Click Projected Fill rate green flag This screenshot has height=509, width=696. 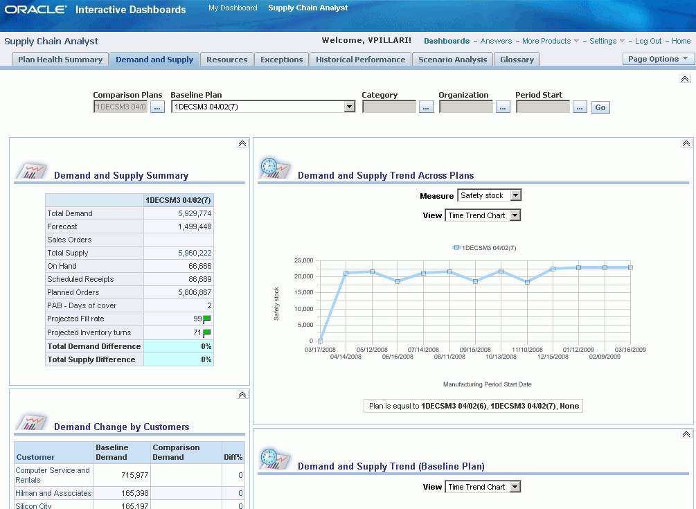tap(207, 319)
